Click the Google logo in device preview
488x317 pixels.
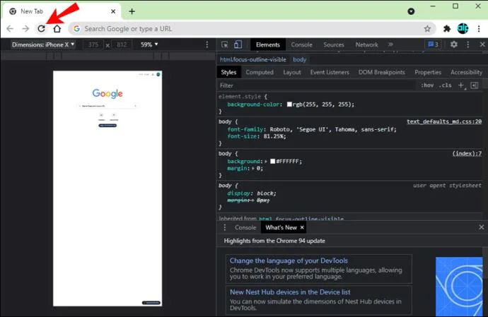108,93
